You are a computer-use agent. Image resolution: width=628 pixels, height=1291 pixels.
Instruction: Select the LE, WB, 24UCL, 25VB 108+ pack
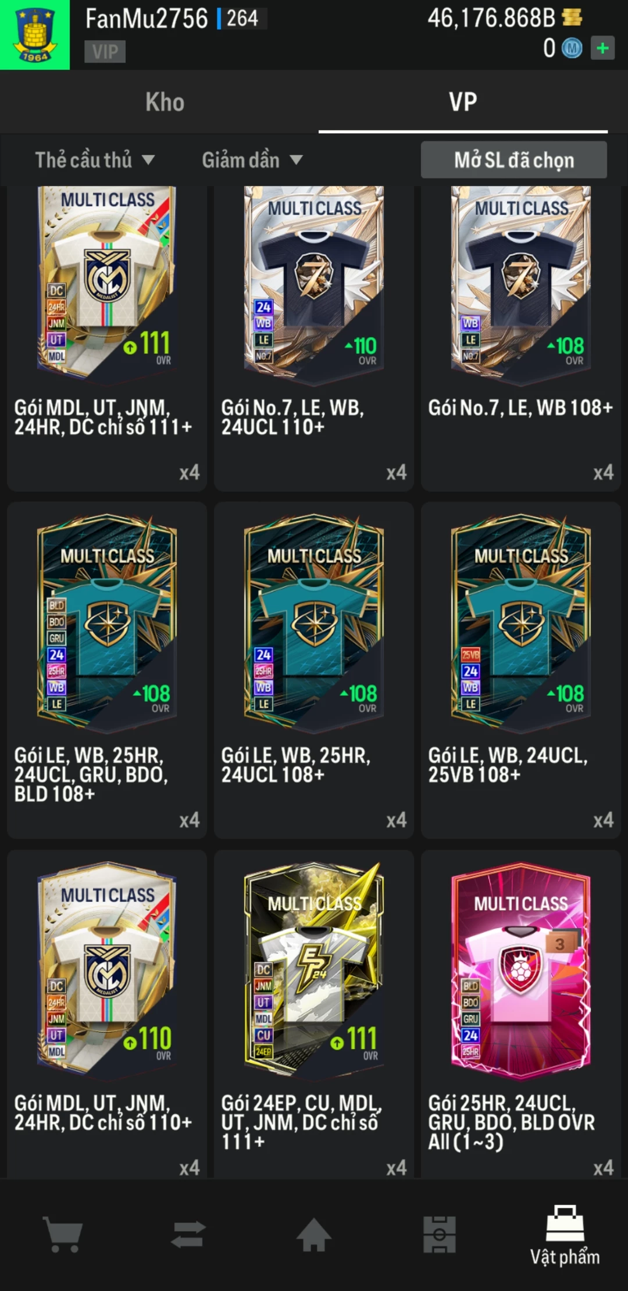(521, 670)
